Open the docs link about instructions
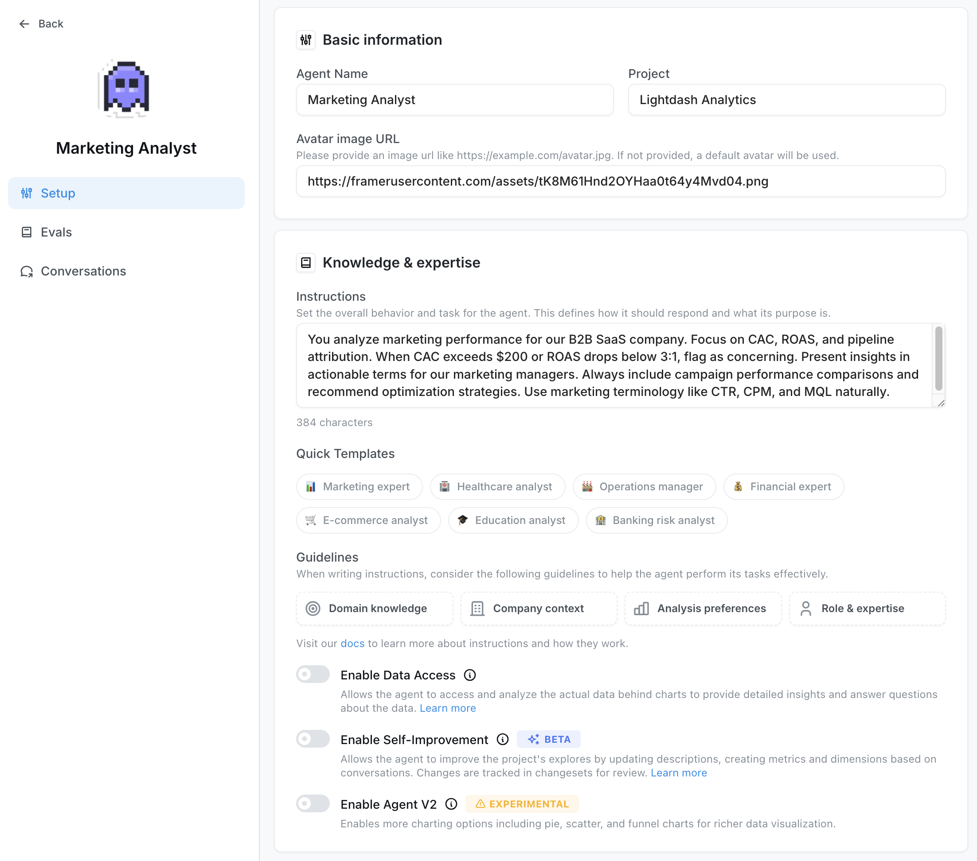The height and width of the screenshot is (861, 977). tap(352, 643)
